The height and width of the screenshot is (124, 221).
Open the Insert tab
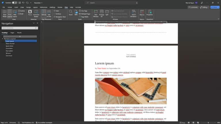click(16, 7)
